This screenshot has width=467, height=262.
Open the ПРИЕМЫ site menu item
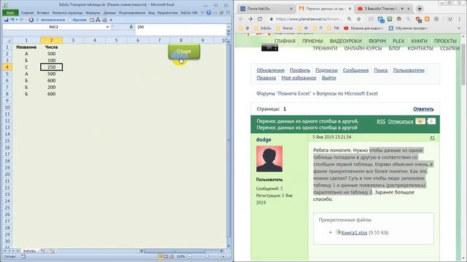point(312,41)
